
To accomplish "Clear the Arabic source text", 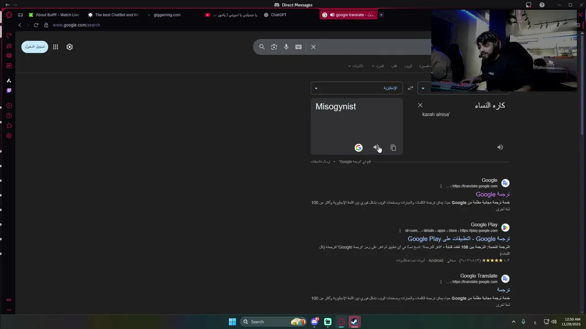I will [420, 105].
